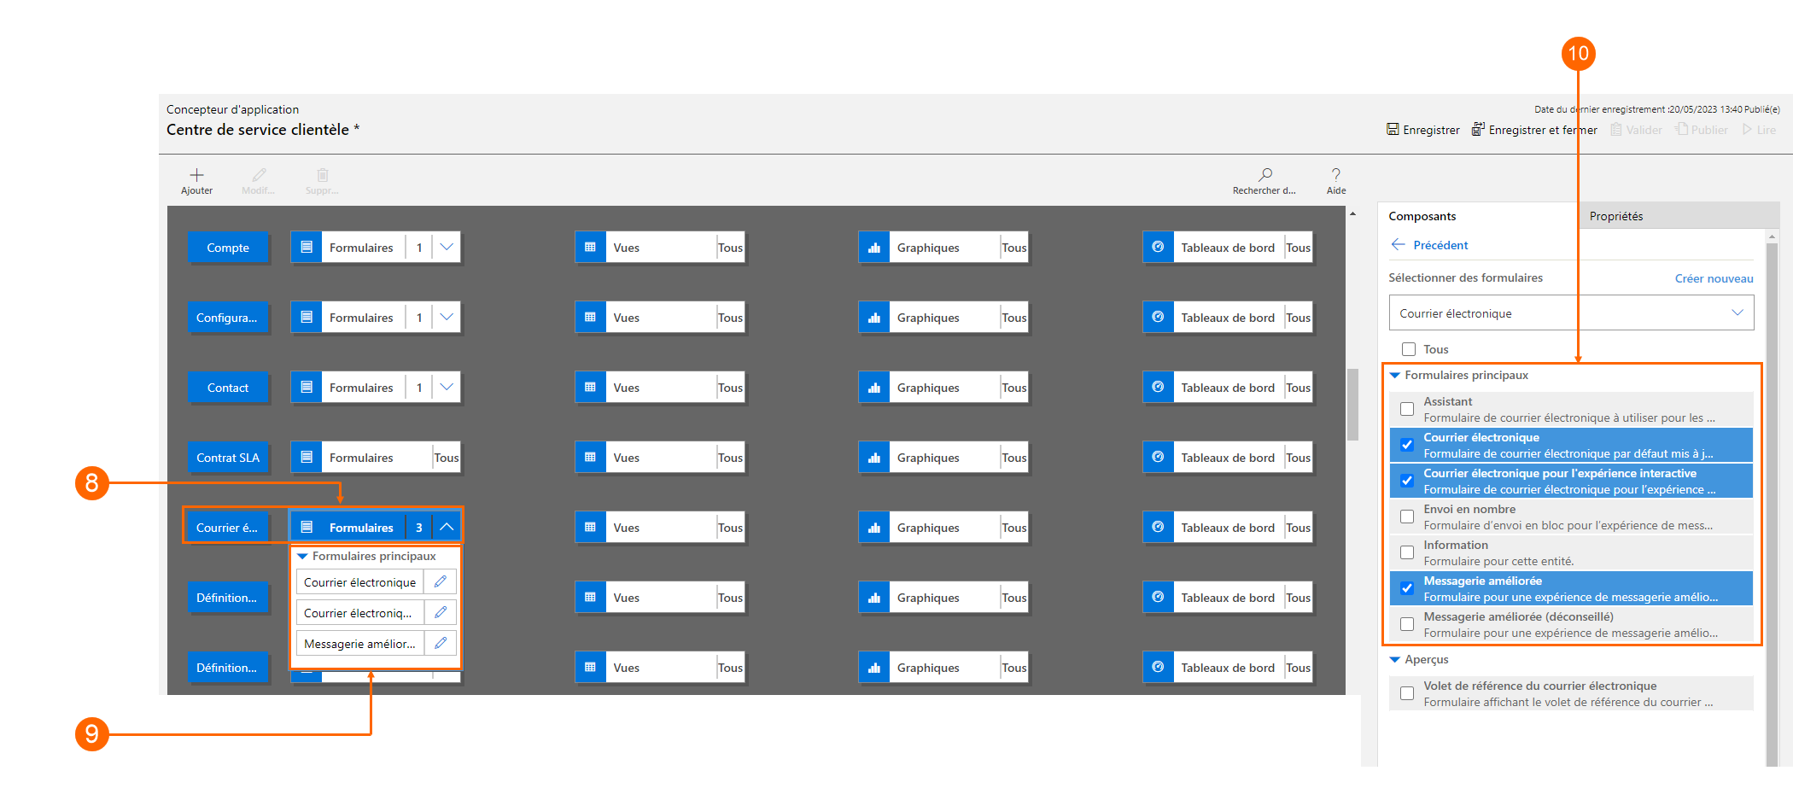Edit the first Courrier électronique form with pencil
The height and width of the screenshot is (800, 1793).
[441, 582]
